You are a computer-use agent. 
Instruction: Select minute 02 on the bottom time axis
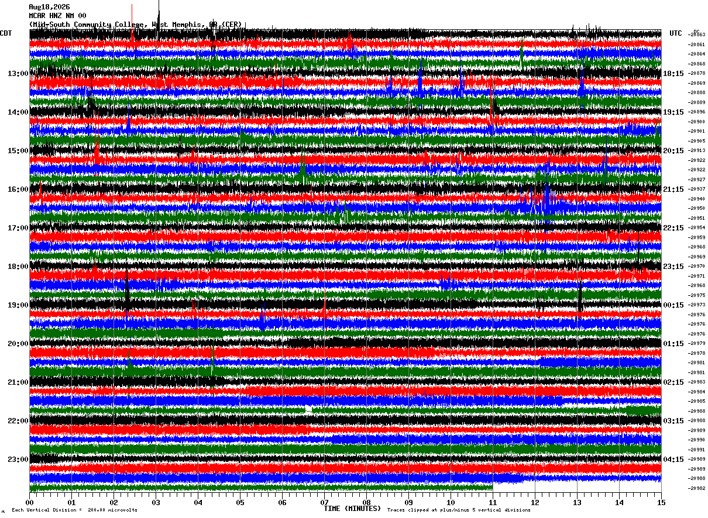114,502
